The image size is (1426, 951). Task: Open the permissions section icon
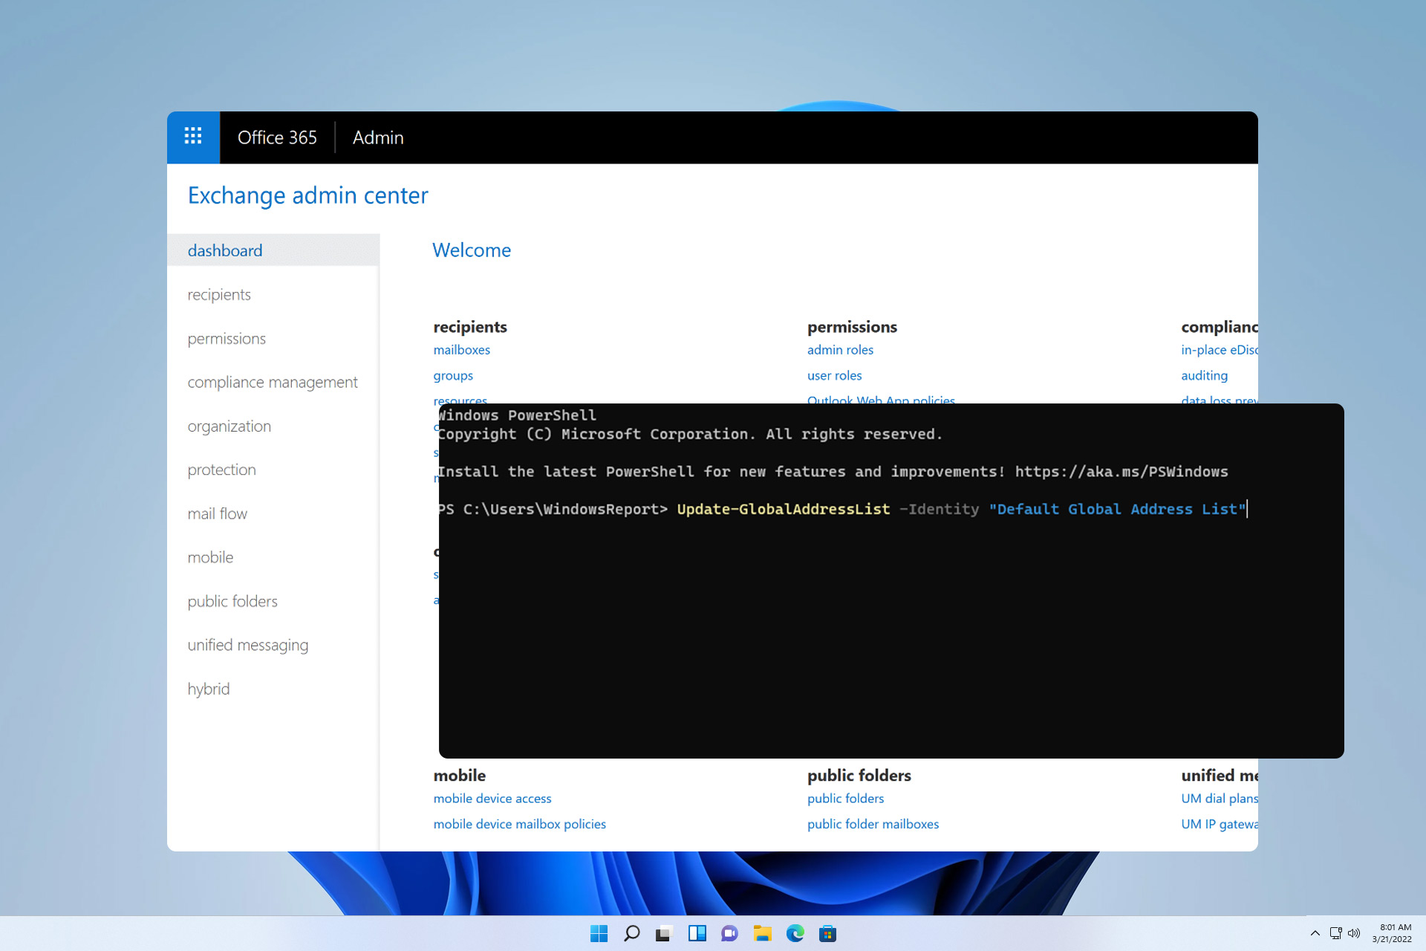point(226,337)
